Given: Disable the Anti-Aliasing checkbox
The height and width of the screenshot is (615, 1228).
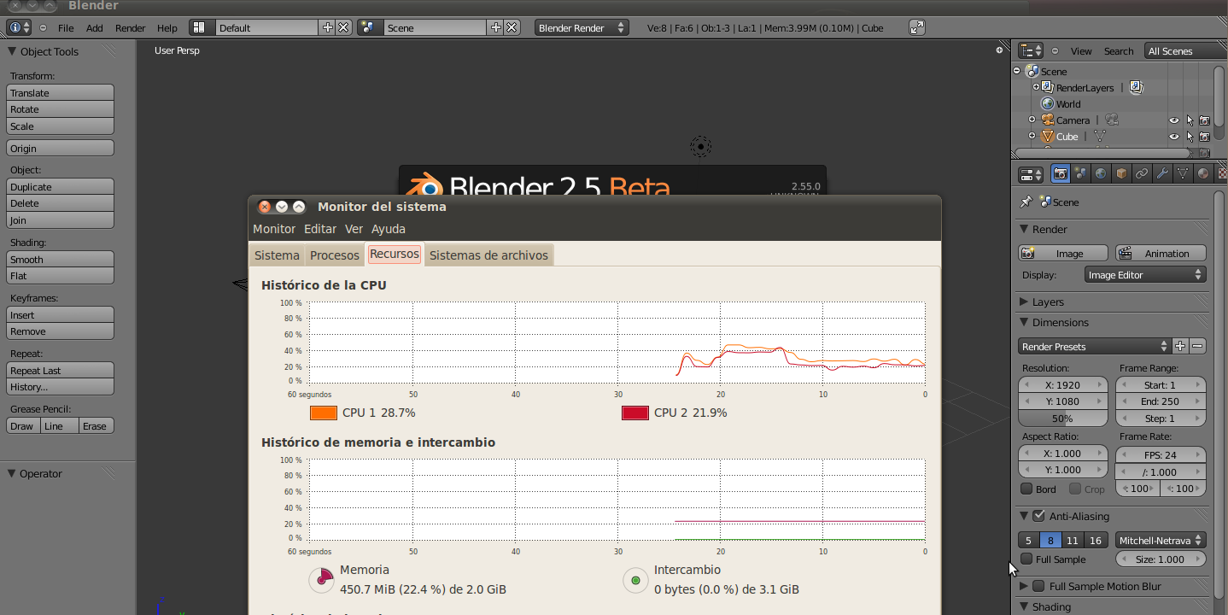Looking at the screenshot, I should tap(1038, 516).
